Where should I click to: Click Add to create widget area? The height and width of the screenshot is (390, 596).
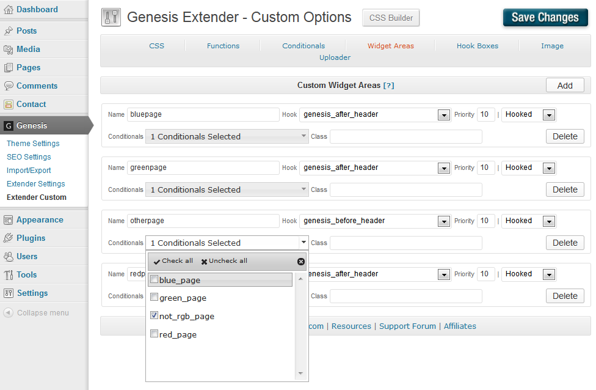pyautogui.click(x=565, y=86)
